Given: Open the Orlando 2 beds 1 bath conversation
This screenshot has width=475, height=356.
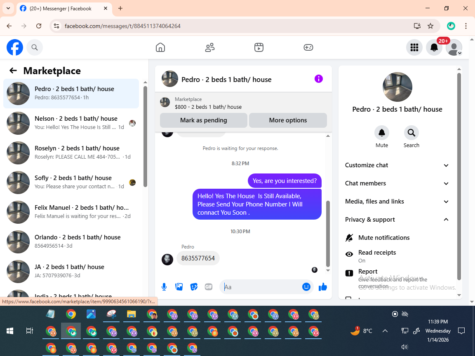Looking at the screenshot, I should 71,241.
